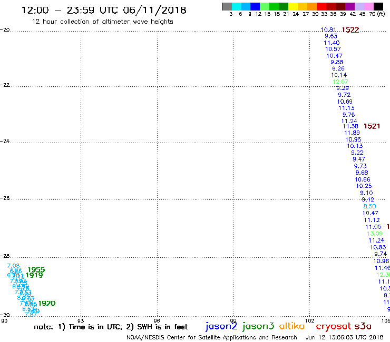Select the 11.05 wave height value
The height and width of the screenshot is (342, 390).
(x=373, y=227)
